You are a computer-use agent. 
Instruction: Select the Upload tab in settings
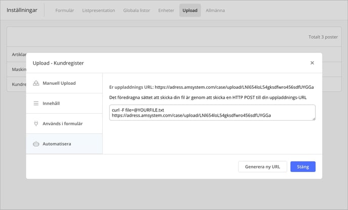pyautogui.click(x=190, y=11)
